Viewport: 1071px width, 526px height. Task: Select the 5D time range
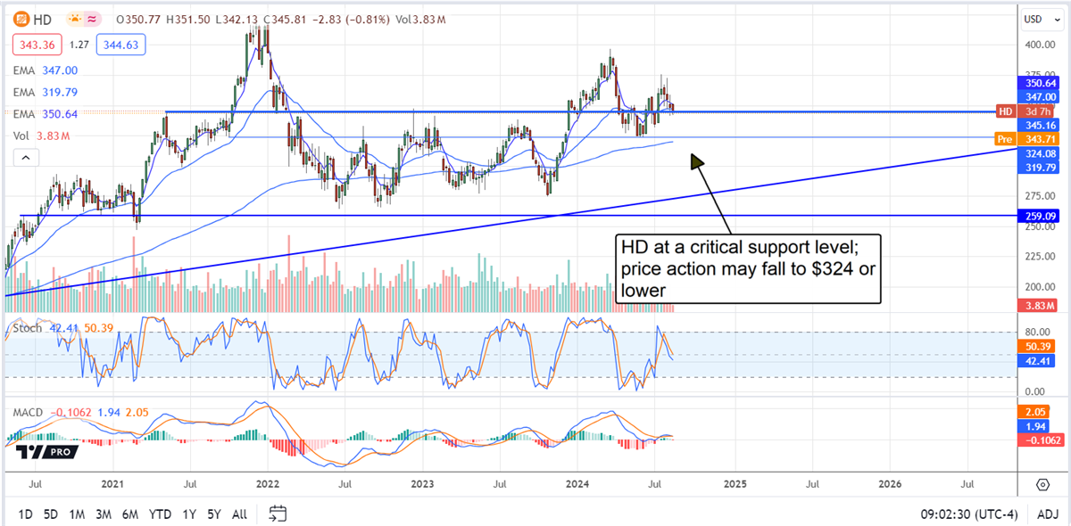(52, 514)
